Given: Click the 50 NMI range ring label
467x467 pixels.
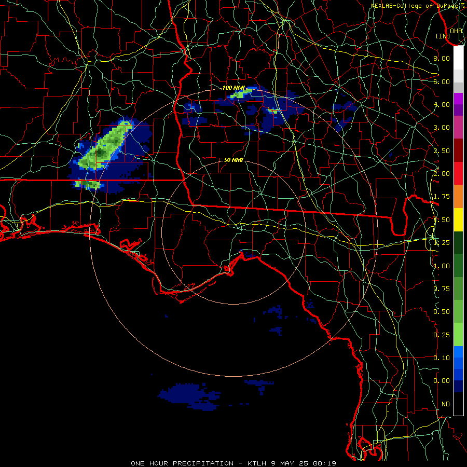Looking at the screenshot, I should (x=233, y=160).
